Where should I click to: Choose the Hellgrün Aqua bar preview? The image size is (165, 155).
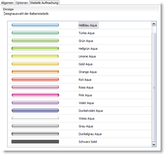click(35, 48)
